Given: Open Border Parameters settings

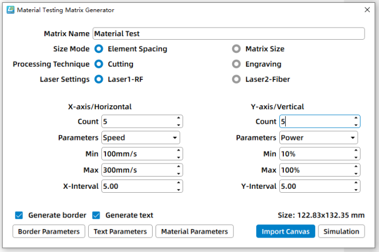Looking at the screenshot, I should click(49, 231).
